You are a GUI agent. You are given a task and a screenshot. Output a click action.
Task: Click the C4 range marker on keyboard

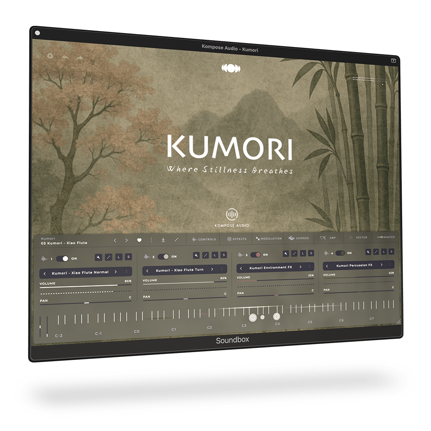tap(277, 317)
